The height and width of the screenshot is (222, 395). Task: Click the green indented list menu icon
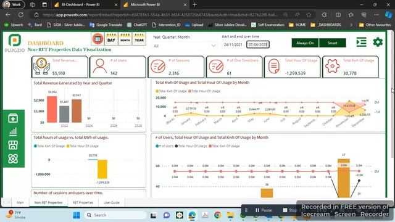(361, 42)
